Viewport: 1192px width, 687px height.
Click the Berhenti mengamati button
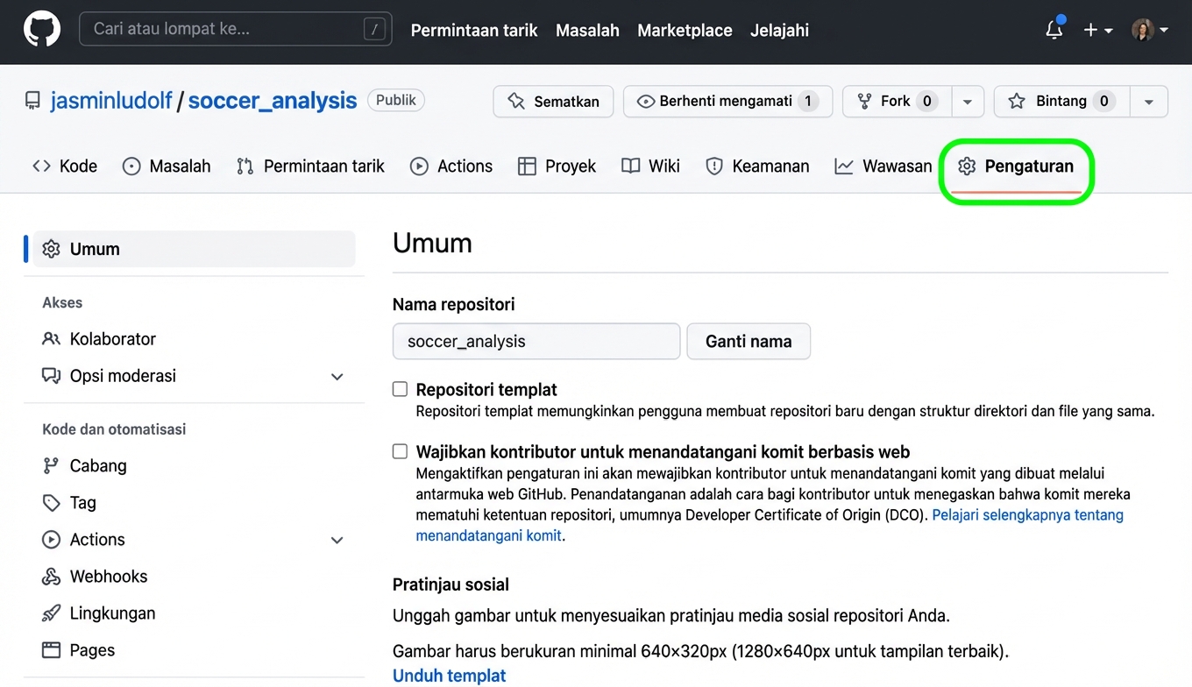[727, 101]
